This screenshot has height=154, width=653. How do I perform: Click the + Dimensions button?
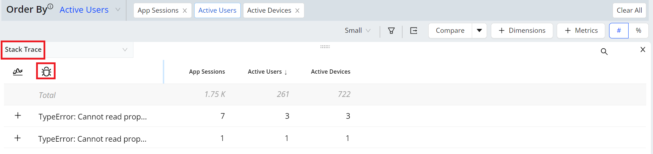tap(522, 31)
